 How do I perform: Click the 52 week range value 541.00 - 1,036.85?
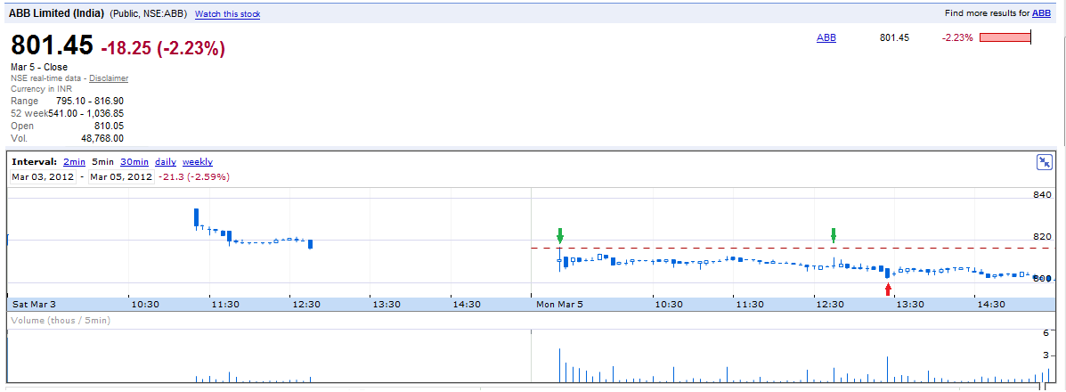tap(85, 113)
